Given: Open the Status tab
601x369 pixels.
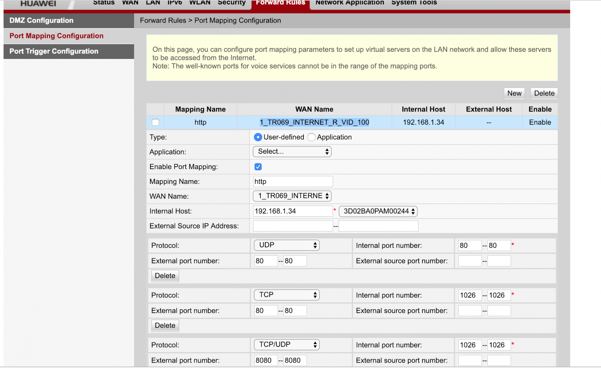Looking at the screenshot, I should tap(104, 3).
